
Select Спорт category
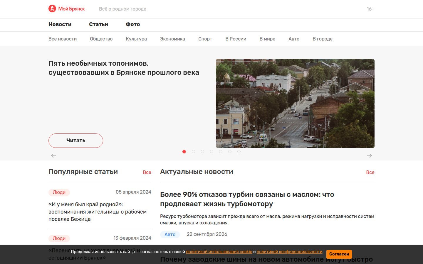pos(205,39)
